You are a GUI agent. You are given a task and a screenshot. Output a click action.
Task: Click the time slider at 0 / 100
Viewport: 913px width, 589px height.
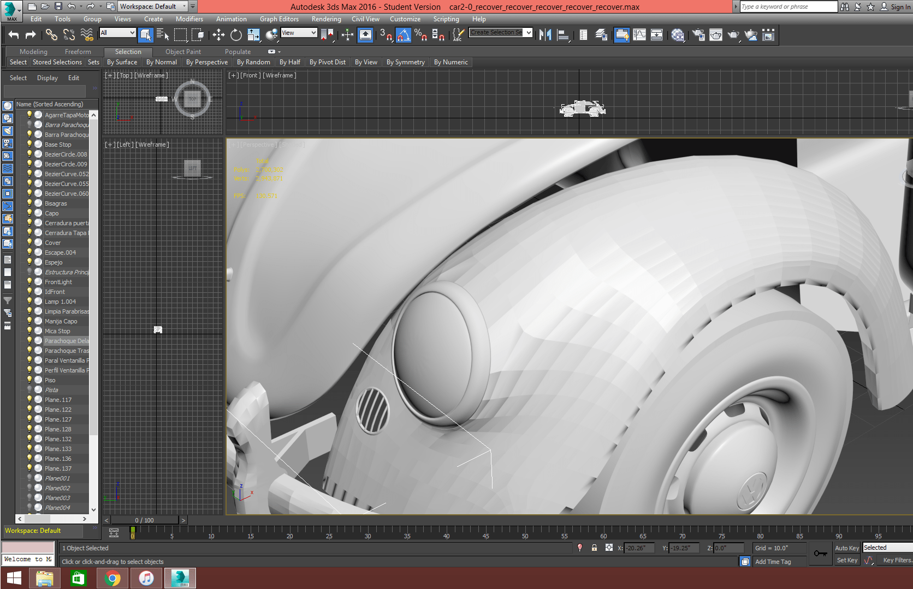145,520
